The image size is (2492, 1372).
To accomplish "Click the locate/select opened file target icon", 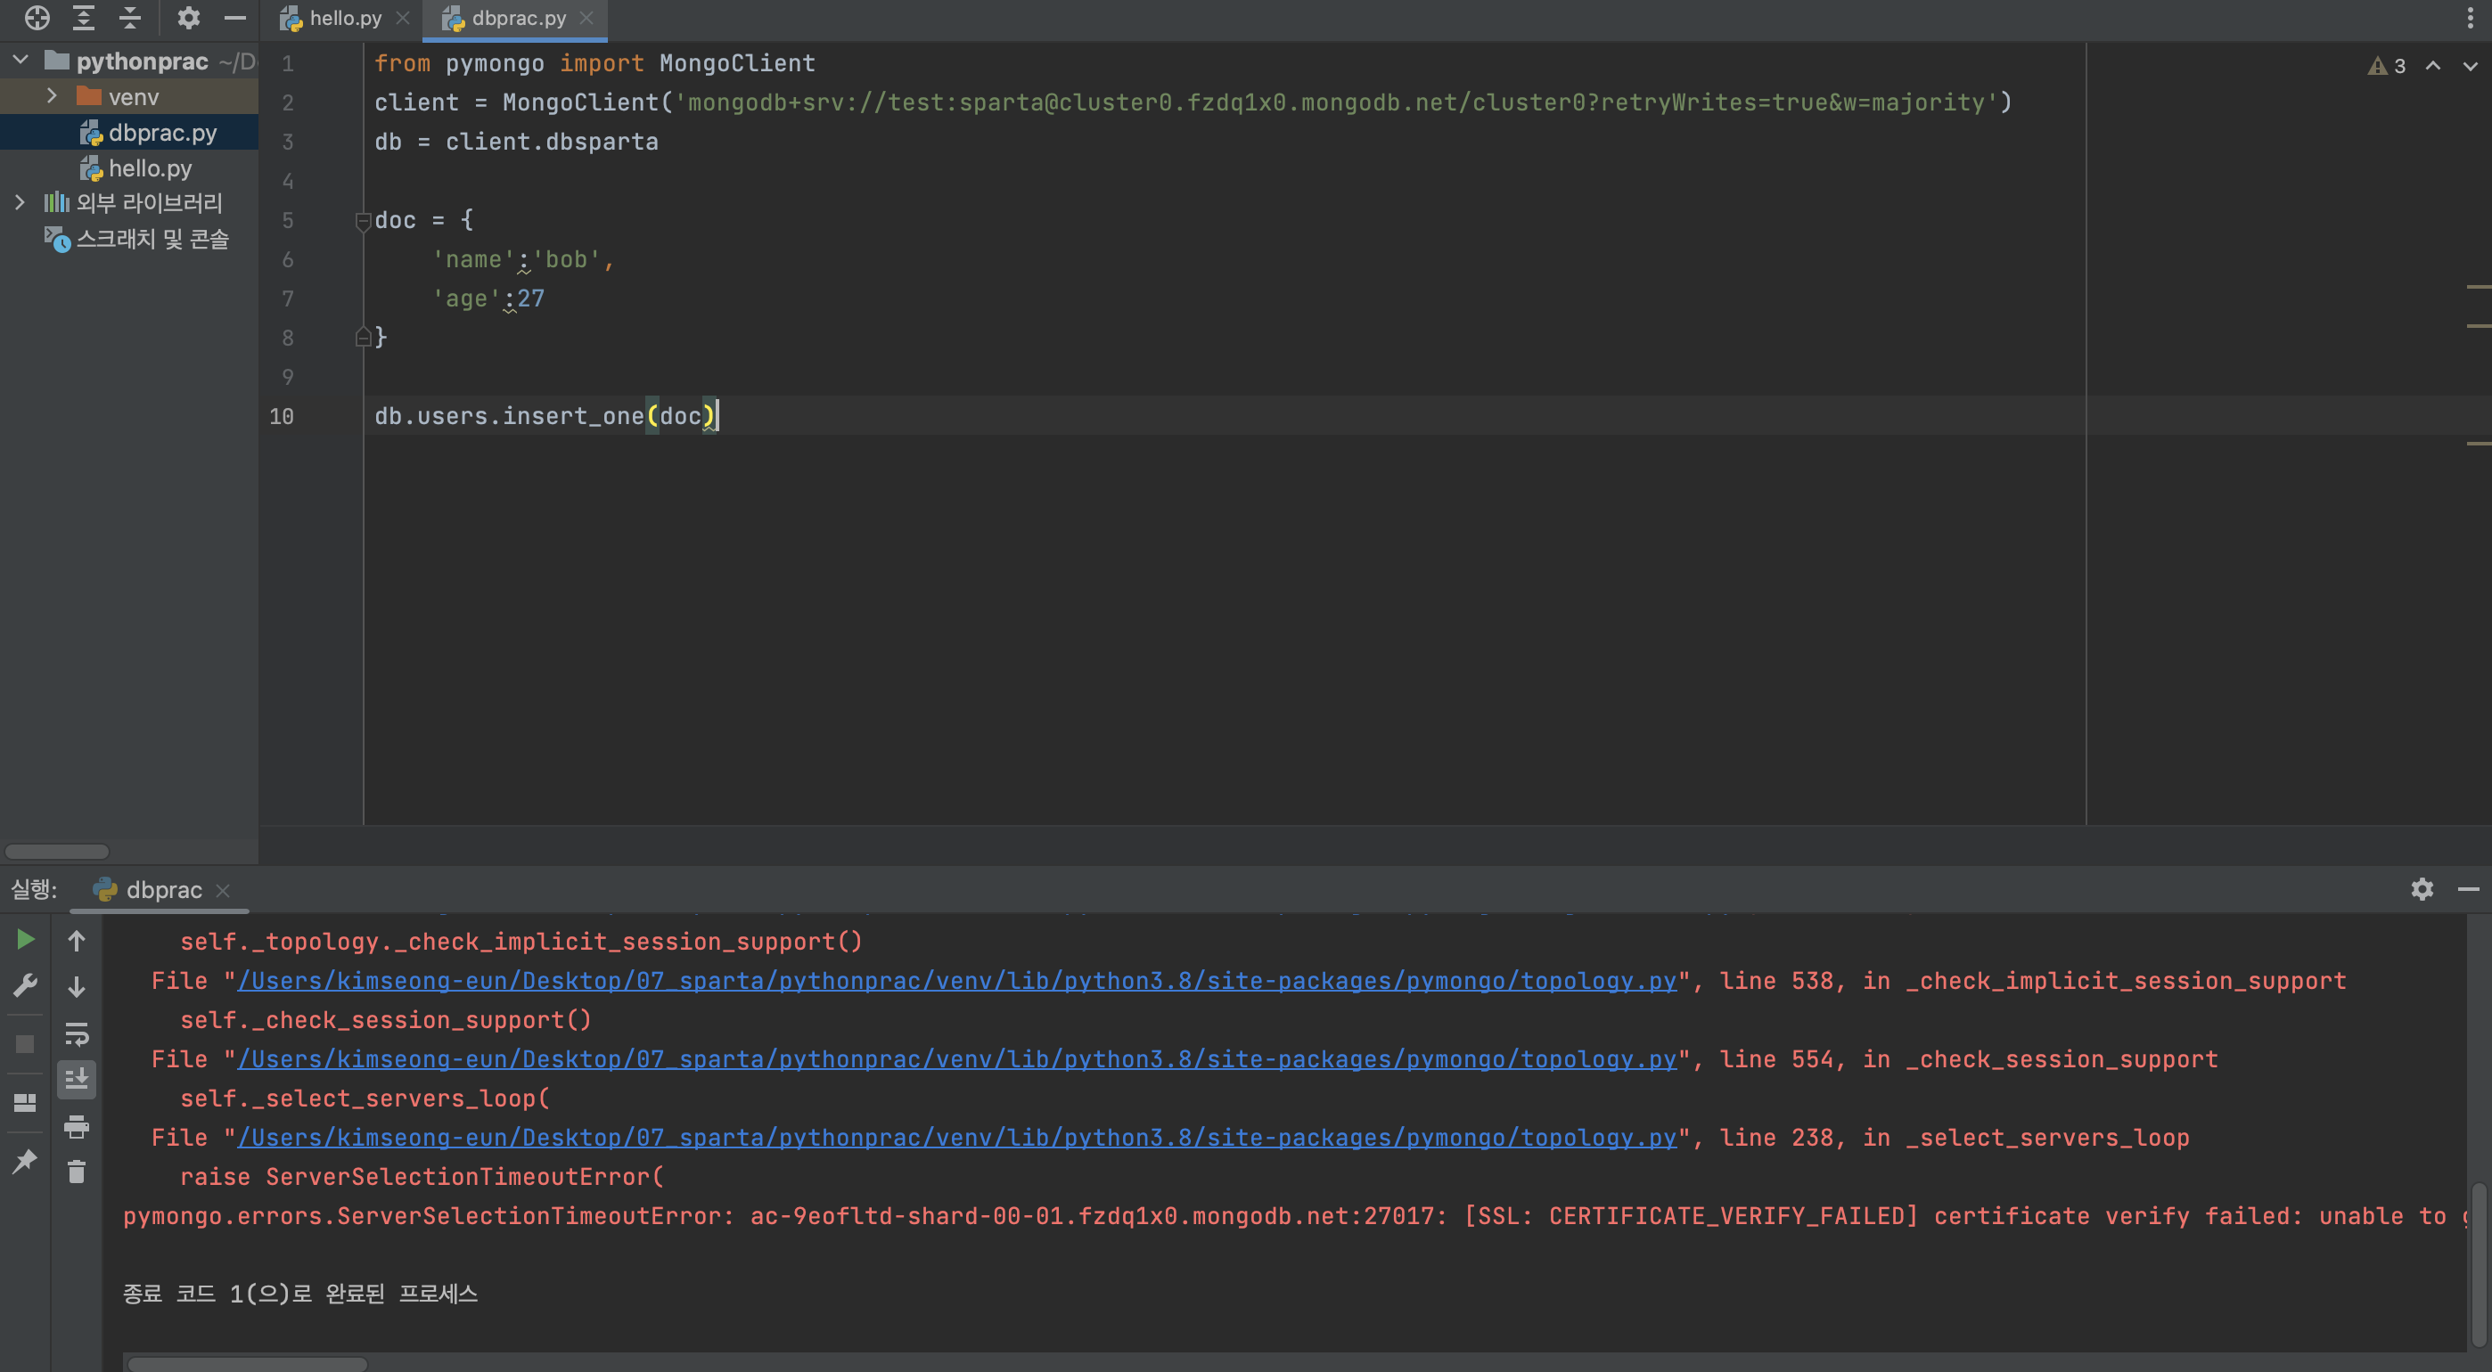I will click(x=37, y=18).
